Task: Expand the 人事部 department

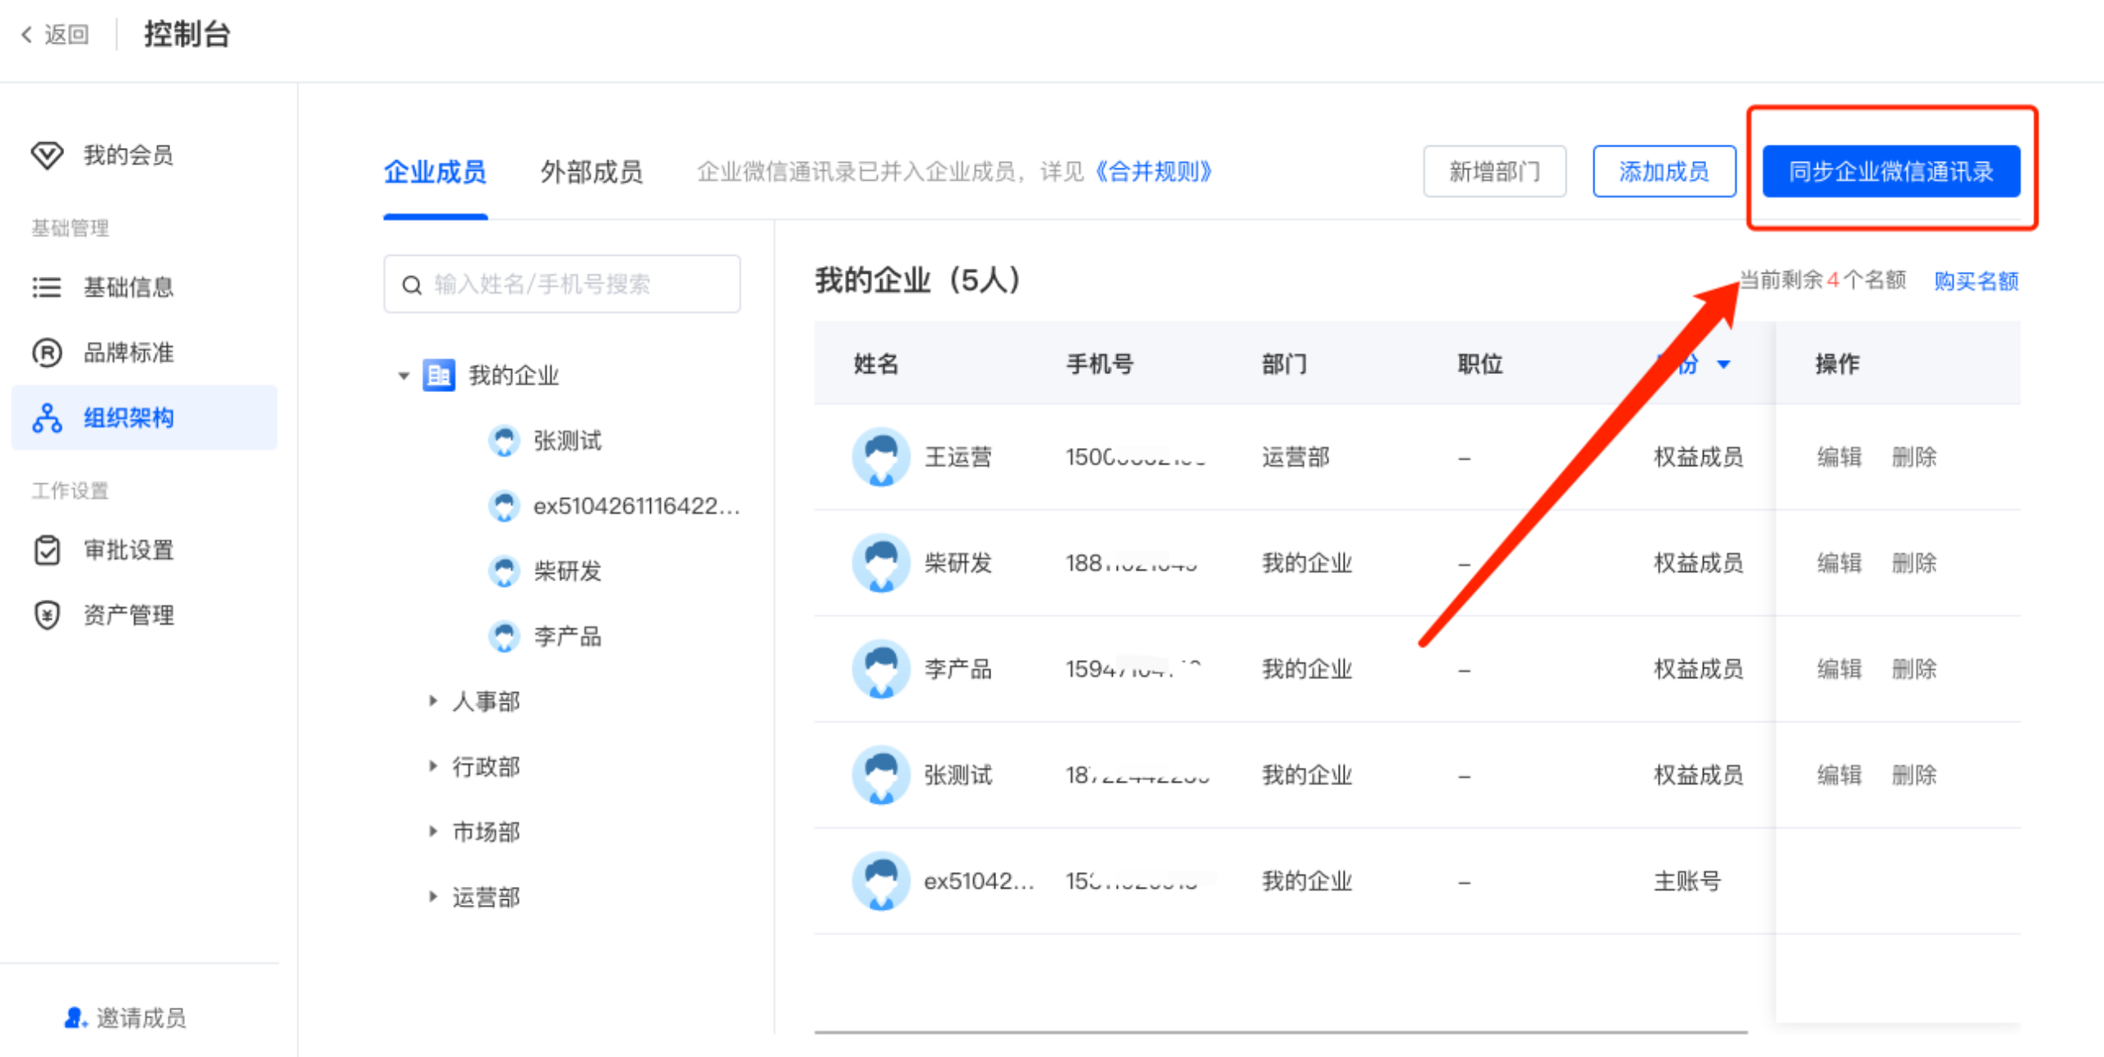Action: [432, 700]
